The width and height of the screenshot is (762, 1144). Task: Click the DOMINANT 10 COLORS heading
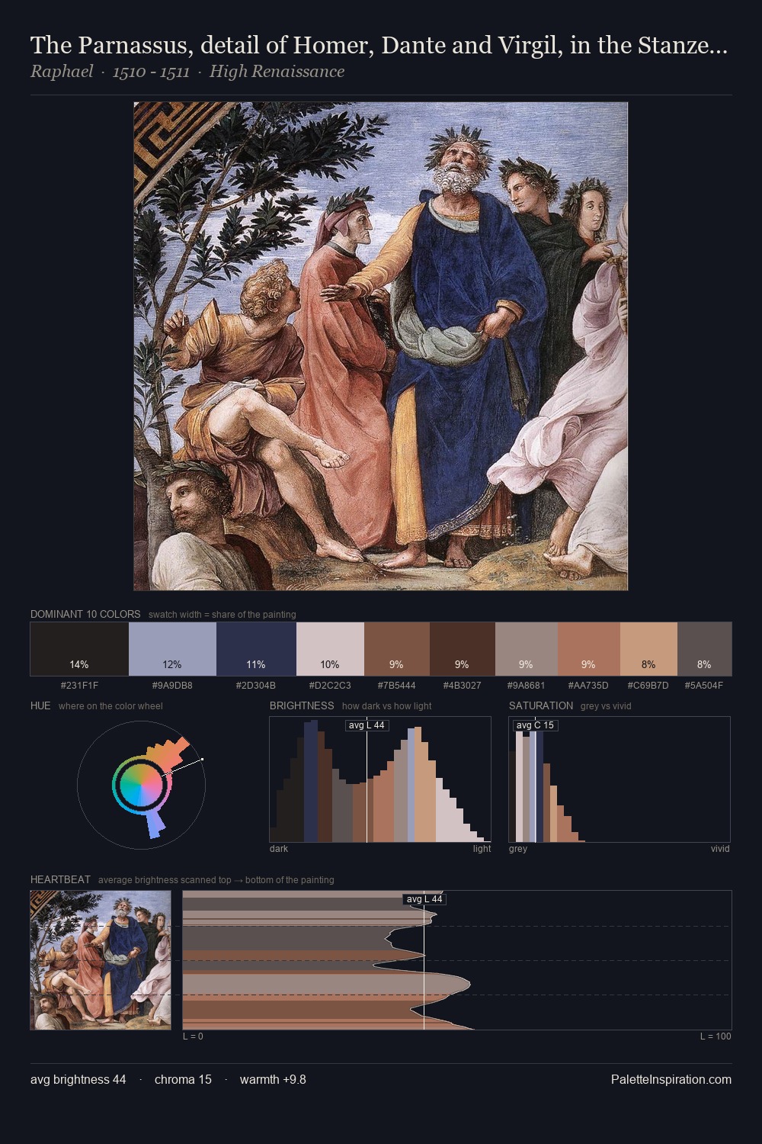[x=85, y=614]
